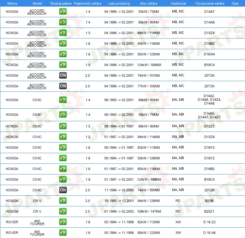Image resolution: width=245 pixels, height=238 pixels.
Task: Click the Lata produkcji column header
Action: [x=119, y=3]
